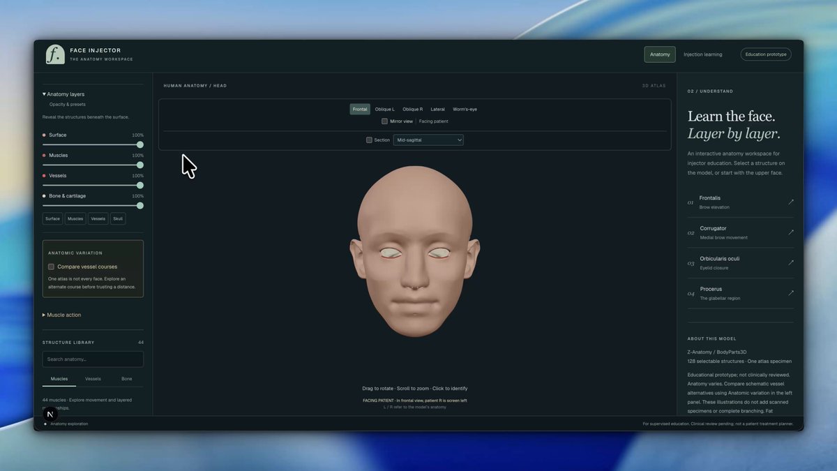
Task: Open the Frontalis structure entry
Action: pos(741,202)
